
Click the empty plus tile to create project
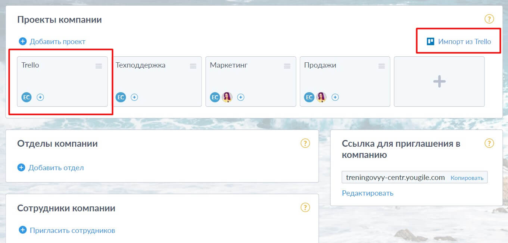point(439,81)
